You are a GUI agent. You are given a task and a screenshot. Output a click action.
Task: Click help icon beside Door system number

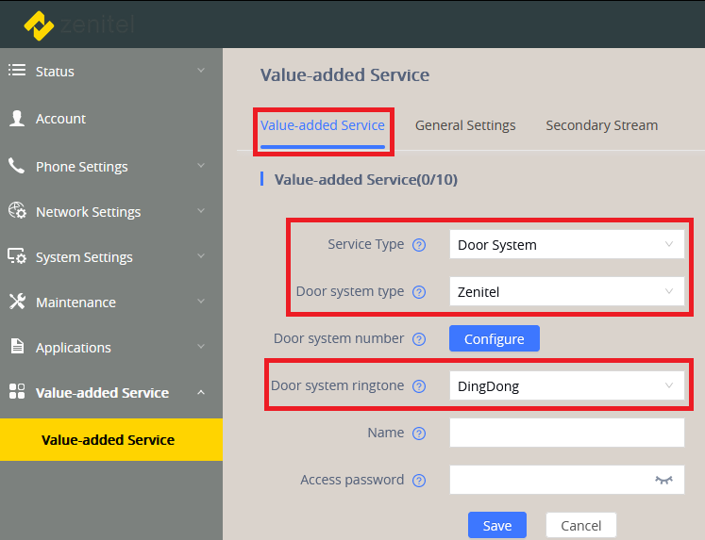coord(420,339)
